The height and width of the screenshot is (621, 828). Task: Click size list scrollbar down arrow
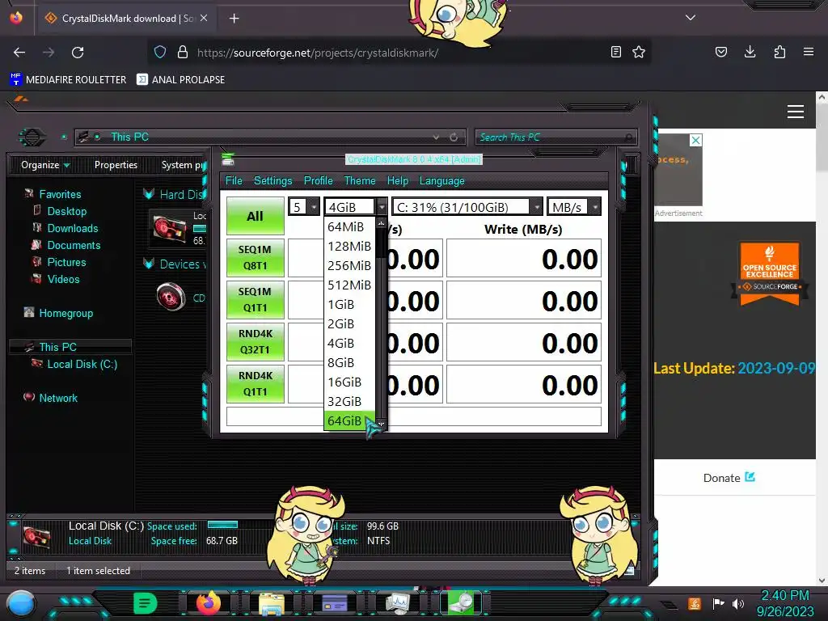tap(382, 424)
